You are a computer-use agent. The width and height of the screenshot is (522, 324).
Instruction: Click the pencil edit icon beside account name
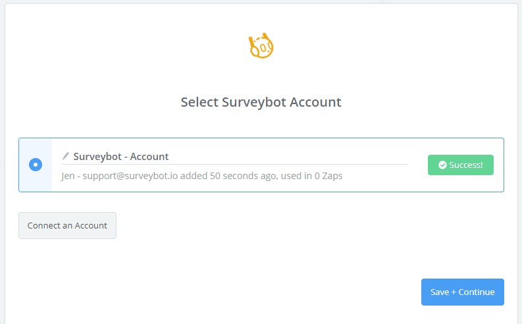tap(66, 156)
